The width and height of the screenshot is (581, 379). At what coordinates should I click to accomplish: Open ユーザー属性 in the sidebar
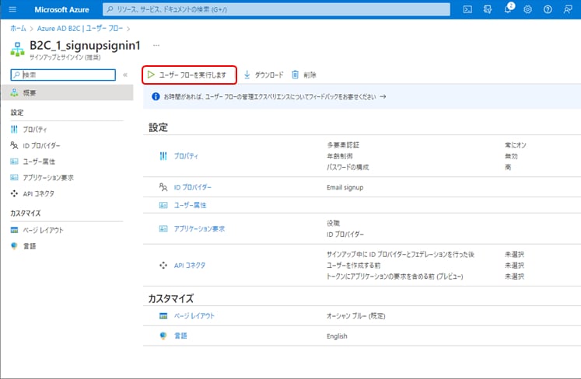pyautogui.click(x=39, y=162)
